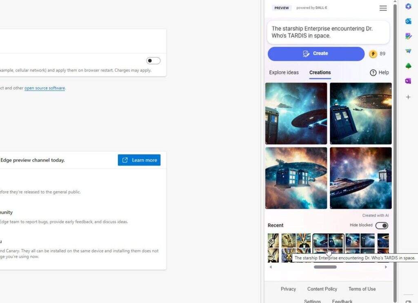Image resolution: width=418 pixels, height=303 pixels.
Task: Open the Image Creator sidebar icon
Action: coord(408,36)
